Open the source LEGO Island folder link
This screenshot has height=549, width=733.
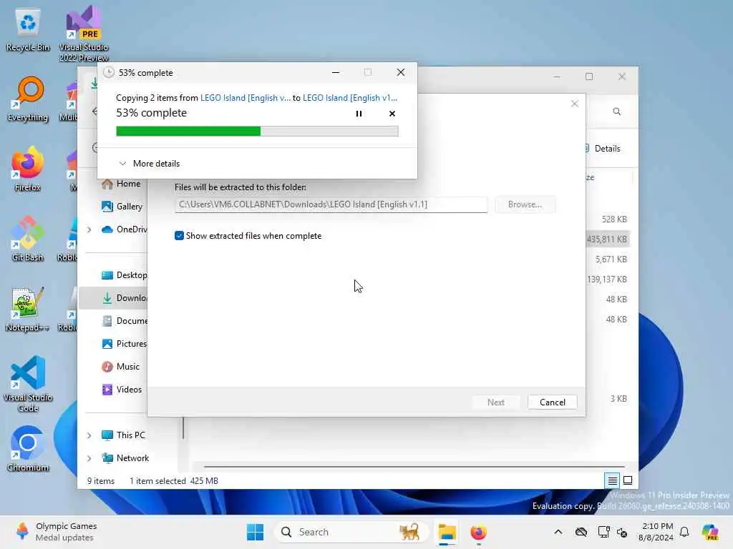(x=245, y=97)
